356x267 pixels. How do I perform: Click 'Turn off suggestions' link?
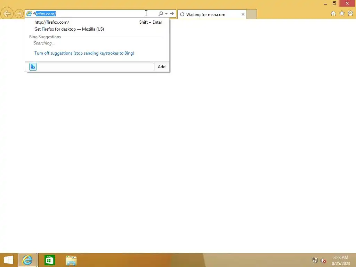click(84, 53)
